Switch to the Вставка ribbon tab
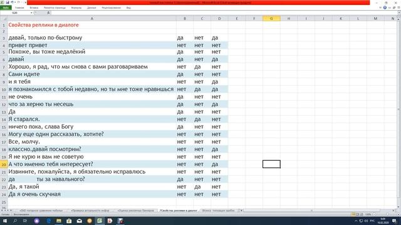The image size is (401, 225). 34,7
